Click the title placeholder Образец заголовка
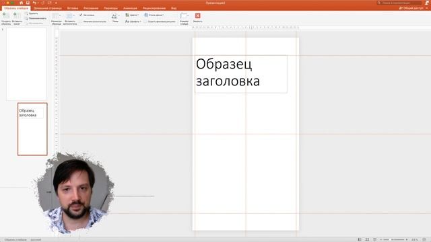This screenshot has height=242, width=431. (x=241, y=74)
